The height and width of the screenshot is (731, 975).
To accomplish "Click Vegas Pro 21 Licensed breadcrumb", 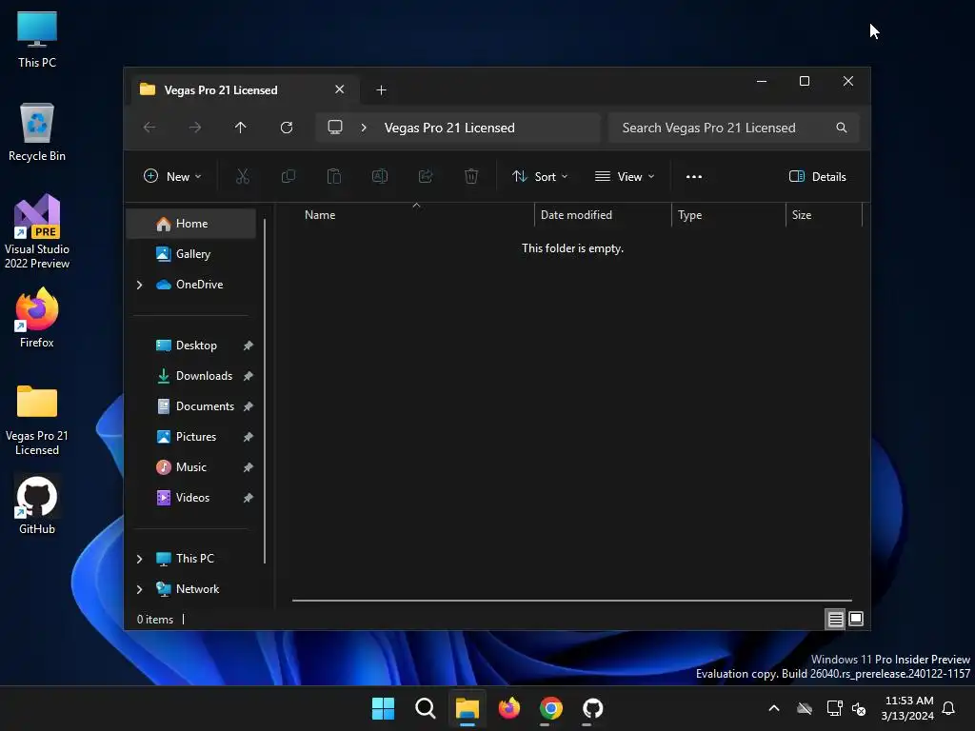I will click(449, 128).
